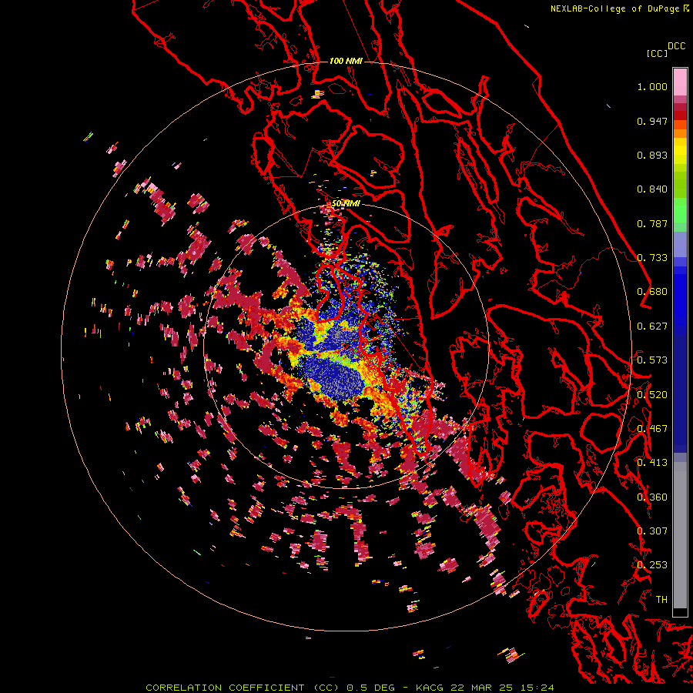Click the 100 NMI range ring label

346,61
